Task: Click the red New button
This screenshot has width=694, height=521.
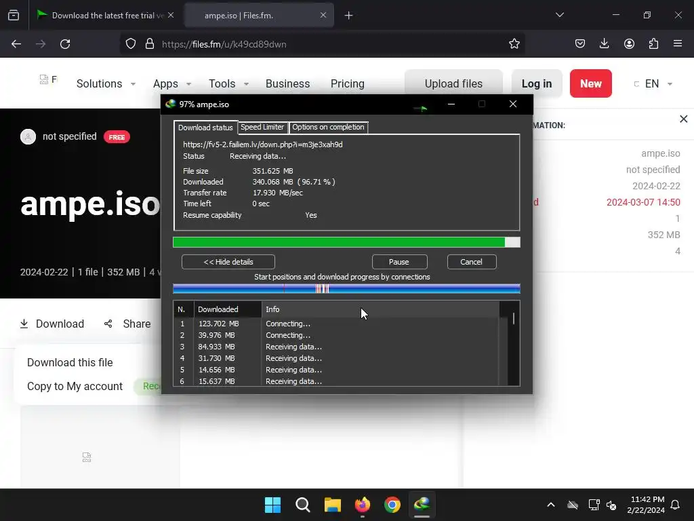Action: coord(590,83)
